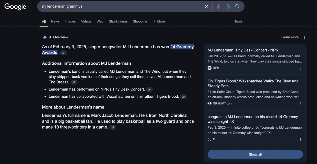317x164 pixels.
Task: Open Google Lens image search
Action: [x=228, y=6]
